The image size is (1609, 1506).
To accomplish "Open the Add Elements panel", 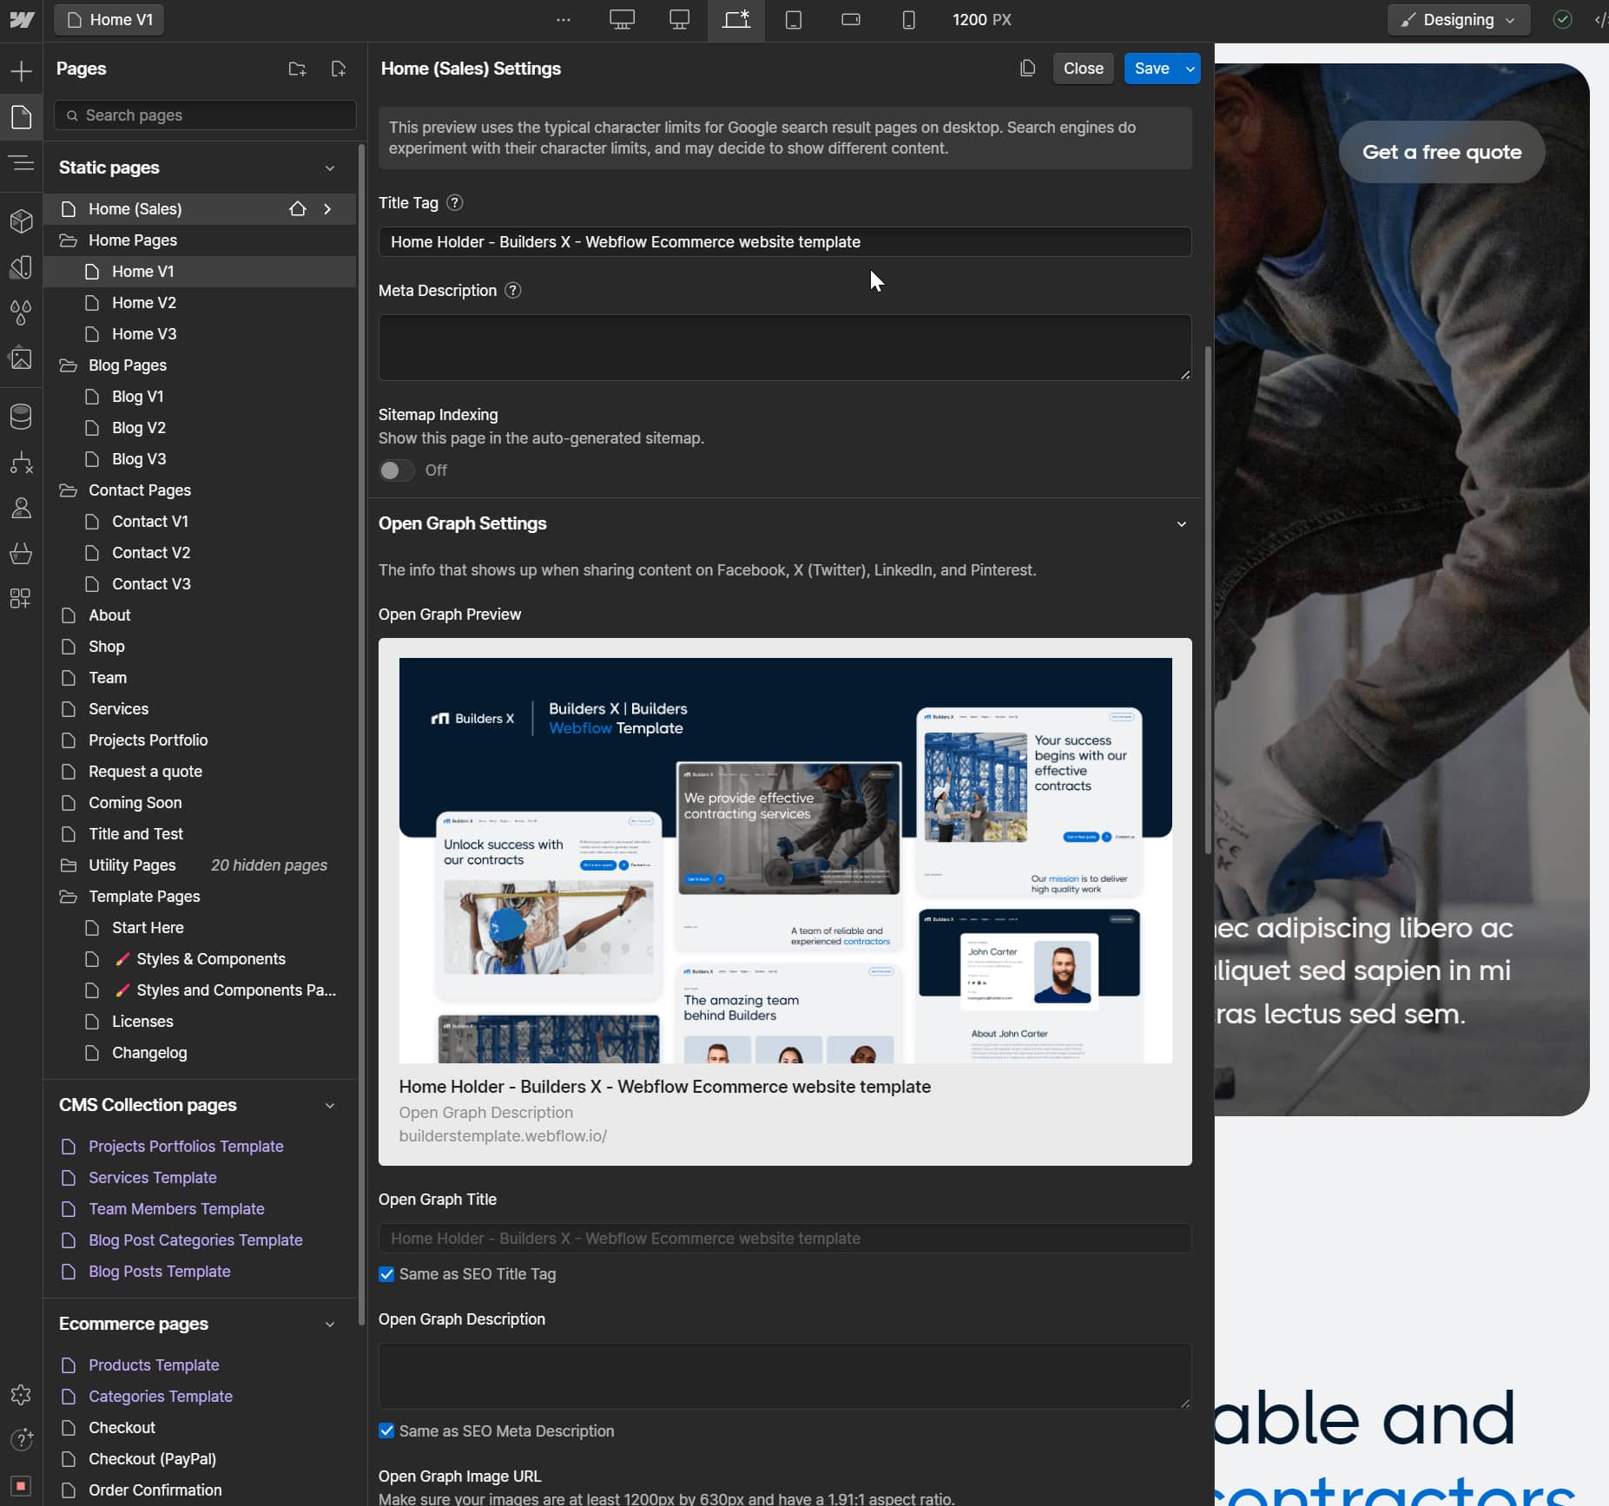I will coord(21,70).
